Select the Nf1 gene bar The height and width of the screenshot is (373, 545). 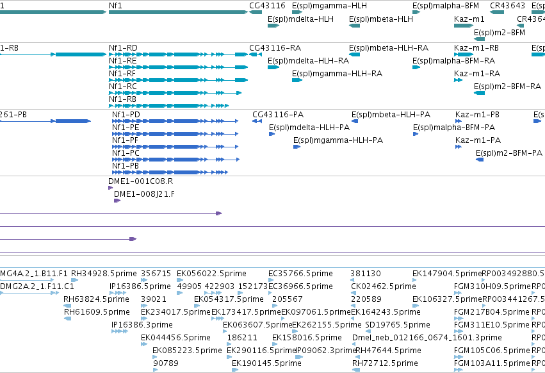(x=178, y=12)
